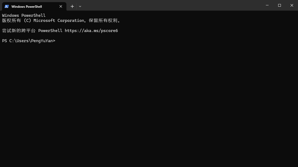
Task: Click the PowerShell icon in the tab
Action: (7, 6)
